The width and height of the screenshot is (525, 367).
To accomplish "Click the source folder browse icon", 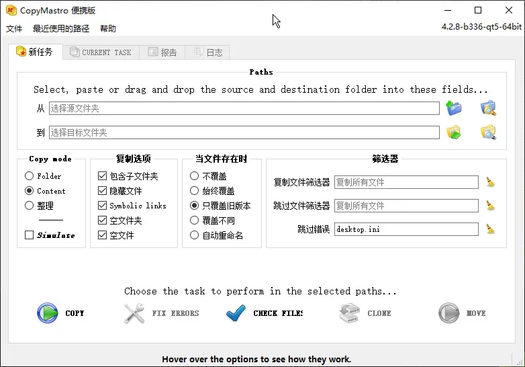I will coord(455,108).
